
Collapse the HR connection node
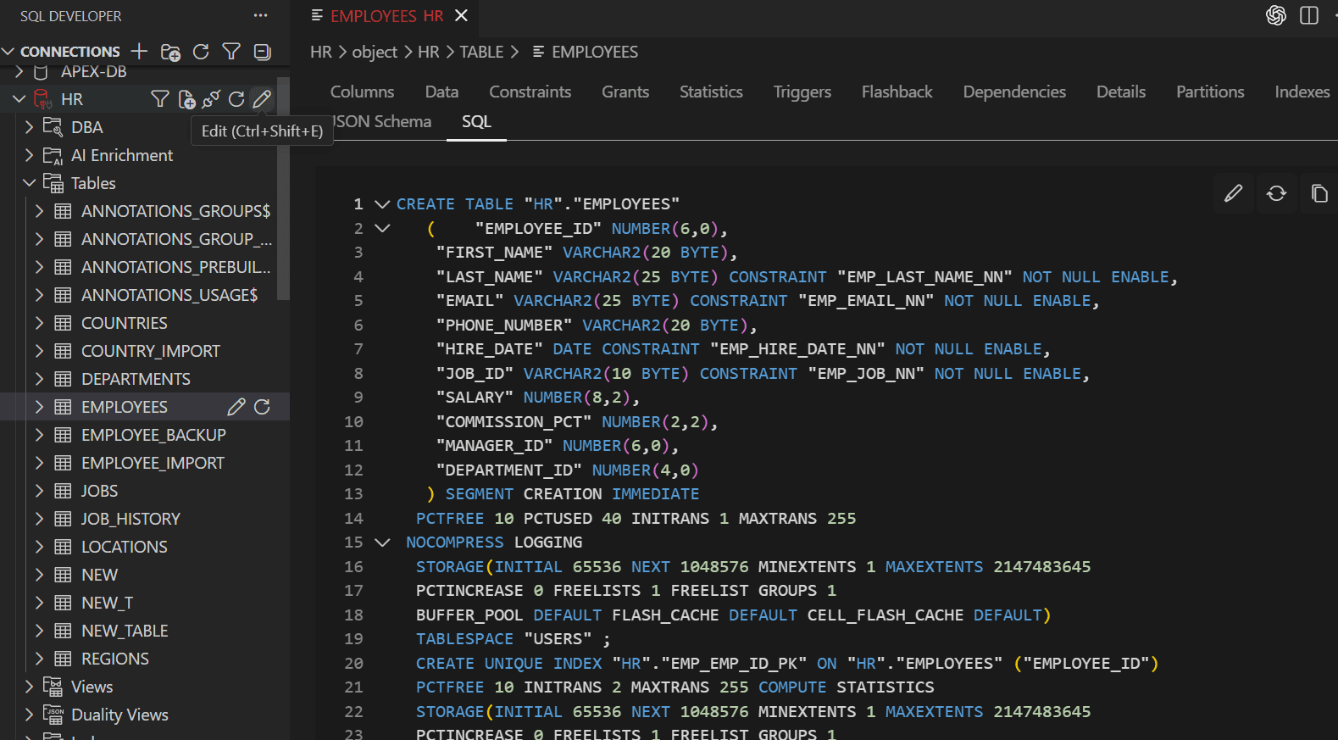pyautogui.click(x=19, y=99)
